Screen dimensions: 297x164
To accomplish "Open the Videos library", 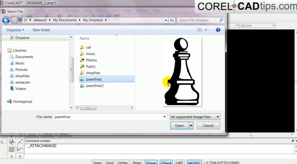I will 21,89.
